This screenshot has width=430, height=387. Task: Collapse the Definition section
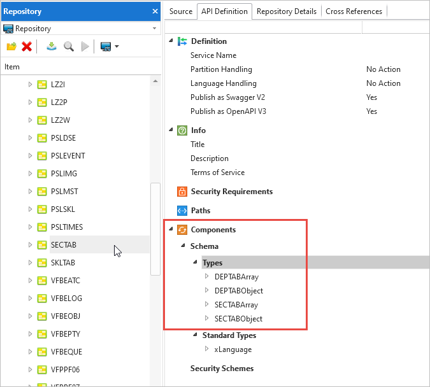(x=171, y=41)
